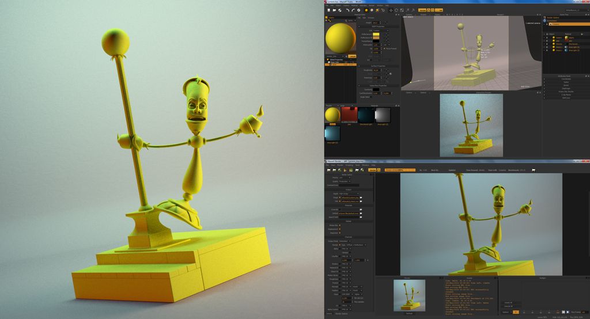The height and width of the screenshot is (319, 590).
Task: Toggle the Force Fresnel checkbox in Material Editor
Action: pos(384,48)
